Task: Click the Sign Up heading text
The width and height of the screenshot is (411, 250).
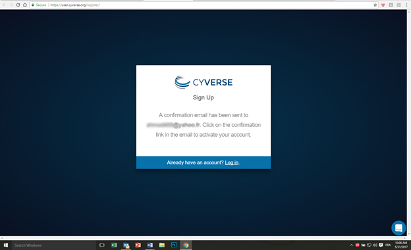Action: pyautogui.click(x=204, y=97)
